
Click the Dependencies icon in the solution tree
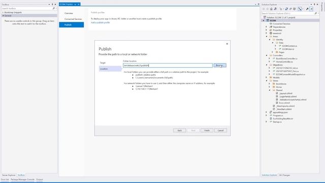[x=271, y=27]
